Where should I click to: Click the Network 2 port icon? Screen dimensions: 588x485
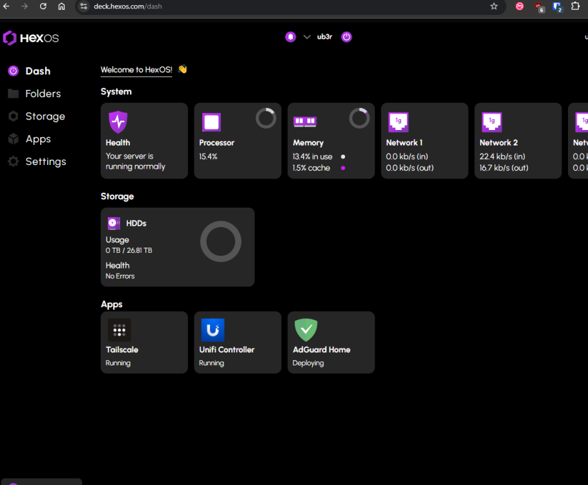[492, 122]
